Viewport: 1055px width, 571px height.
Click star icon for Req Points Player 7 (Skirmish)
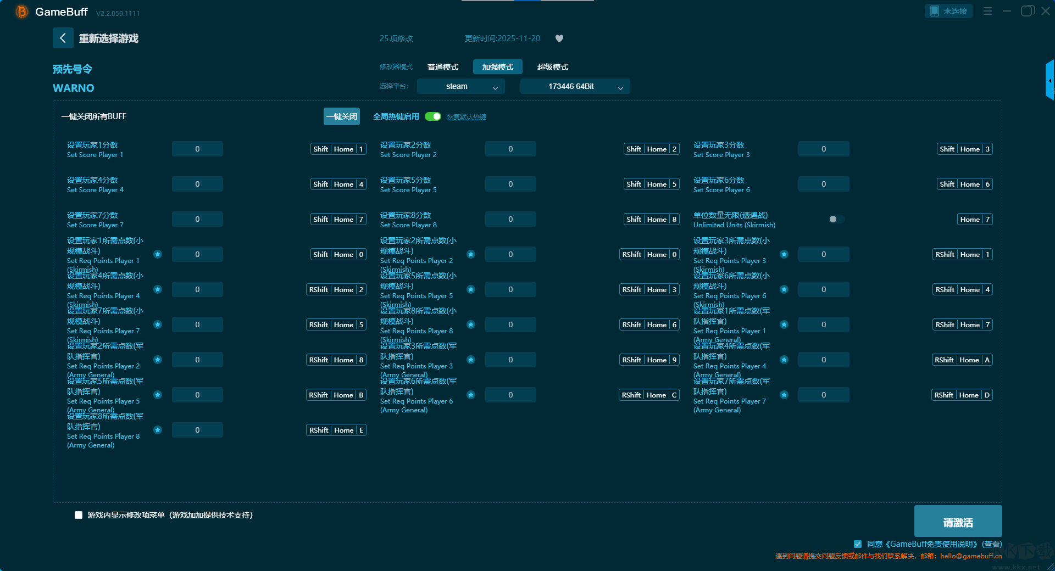point(158,324)
